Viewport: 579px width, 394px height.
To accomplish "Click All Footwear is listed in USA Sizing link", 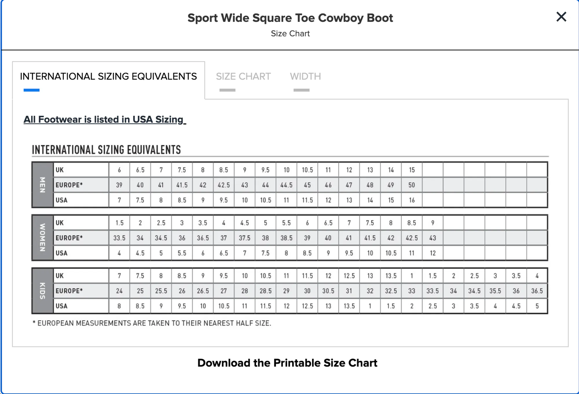I will pyautogui.click(x=105, y=119).
